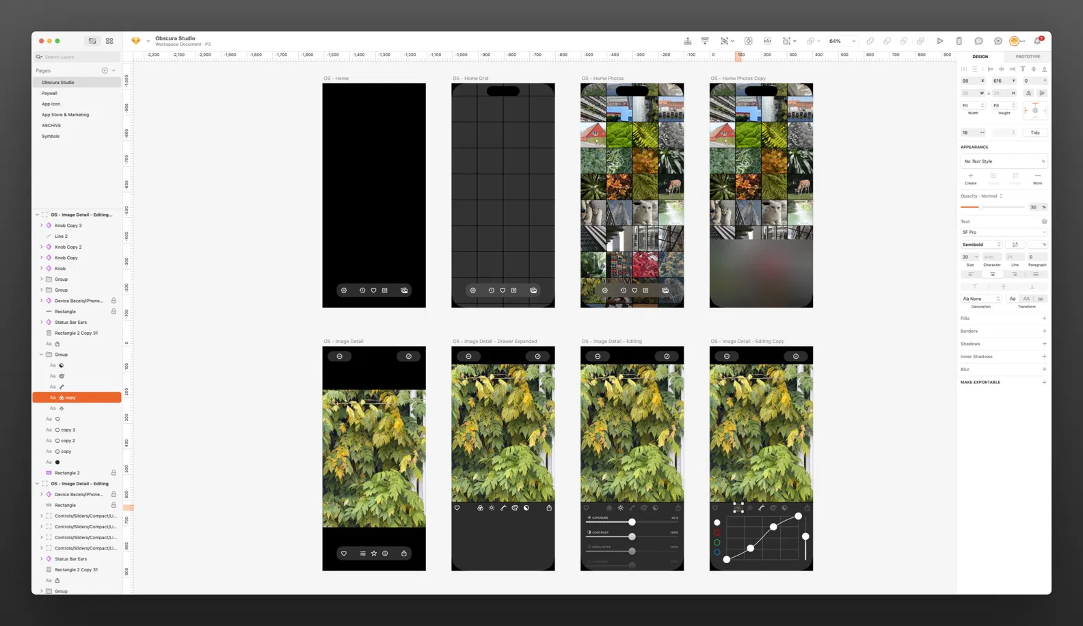
Task: Click the Tidy button
Action: [x=1035, y=133]
